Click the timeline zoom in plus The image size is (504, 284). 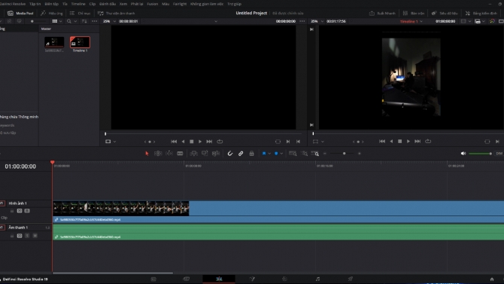click(x=360, y=154)
